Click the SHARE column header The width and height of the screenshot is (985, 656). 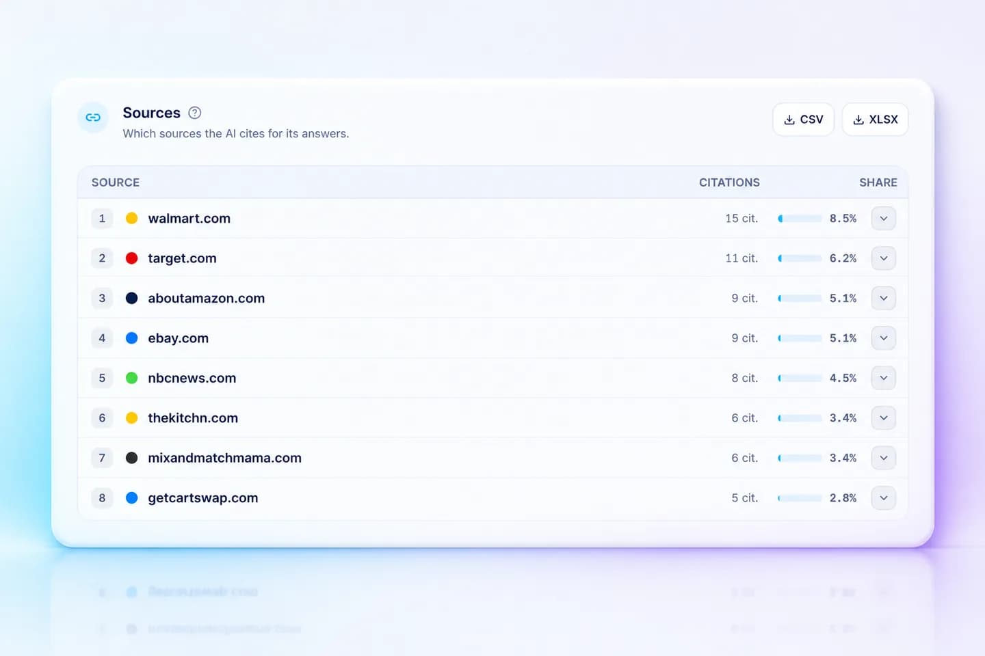click(x=878, y=182)
